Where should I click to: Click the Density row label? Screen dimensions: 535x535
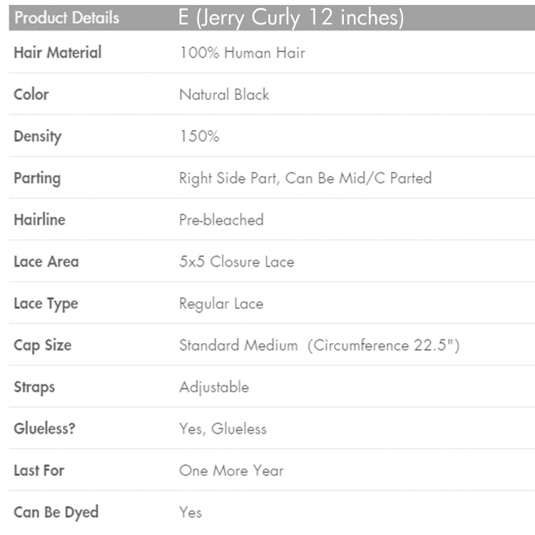click(38, 137)
